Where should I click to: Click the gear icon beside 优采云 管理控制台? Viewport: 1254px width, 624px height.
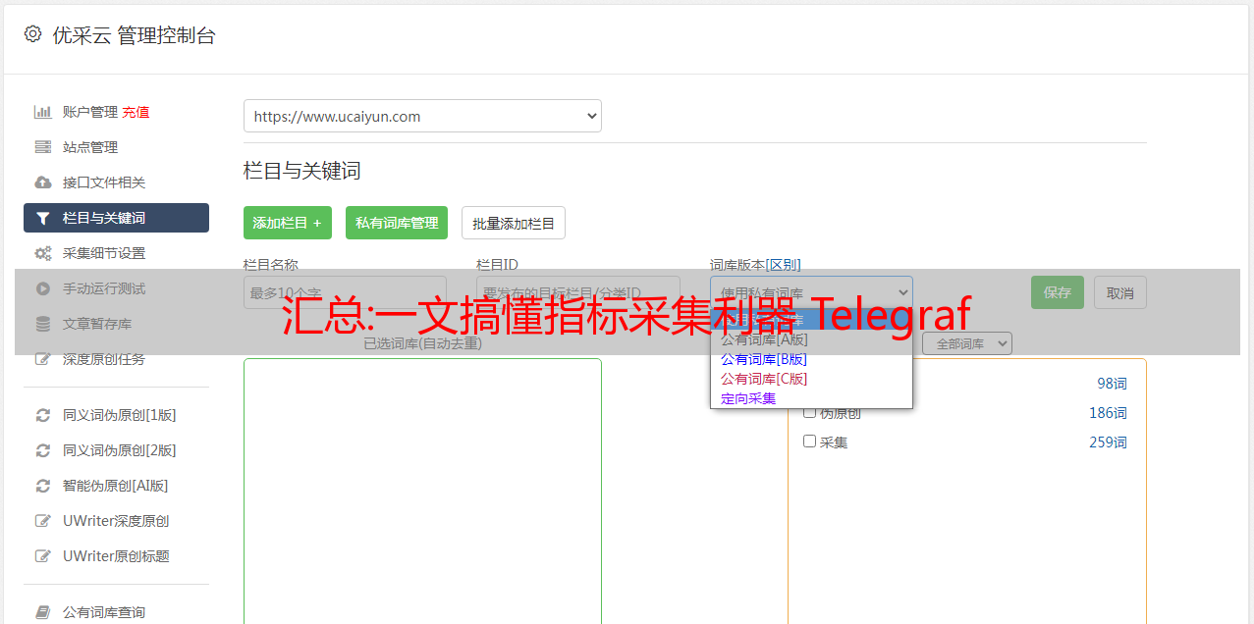[x=32, y=34]
